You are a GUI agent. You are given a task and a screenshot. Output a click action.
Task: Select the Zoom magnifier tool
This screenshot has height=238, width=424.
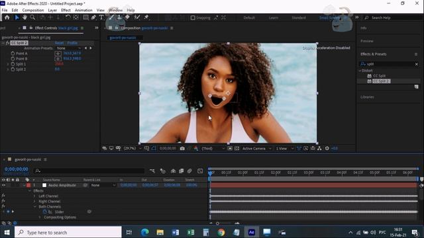(32, 17)
